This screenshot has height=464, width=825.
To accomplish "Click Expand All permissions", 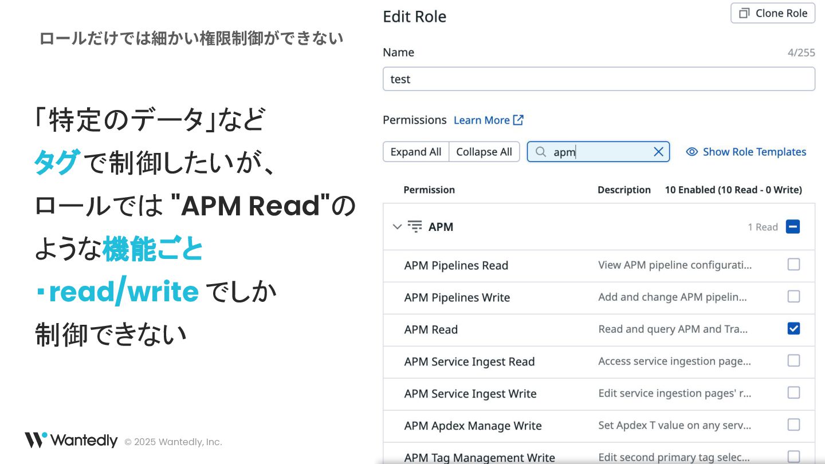I will point(416,152).
